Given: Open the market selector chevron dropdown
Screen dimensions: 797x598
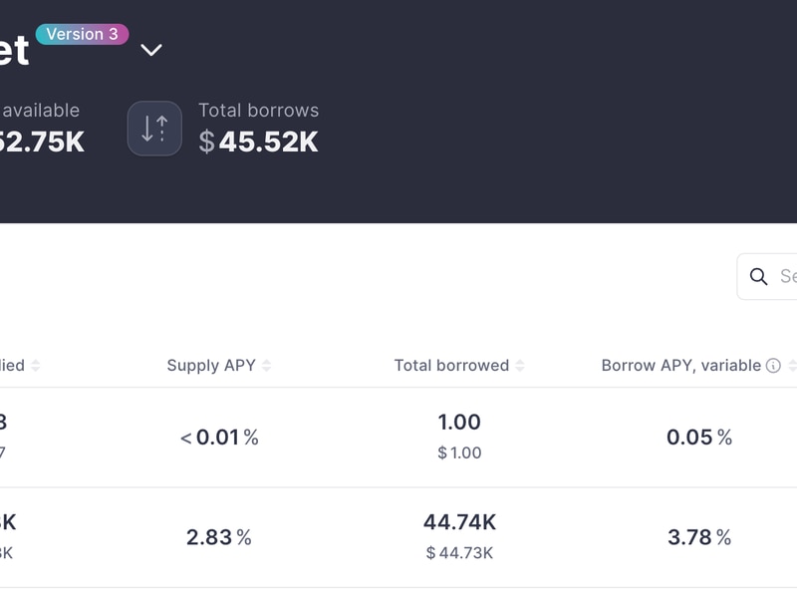Looking at the screenshot, I should click(x=151, y=49).
